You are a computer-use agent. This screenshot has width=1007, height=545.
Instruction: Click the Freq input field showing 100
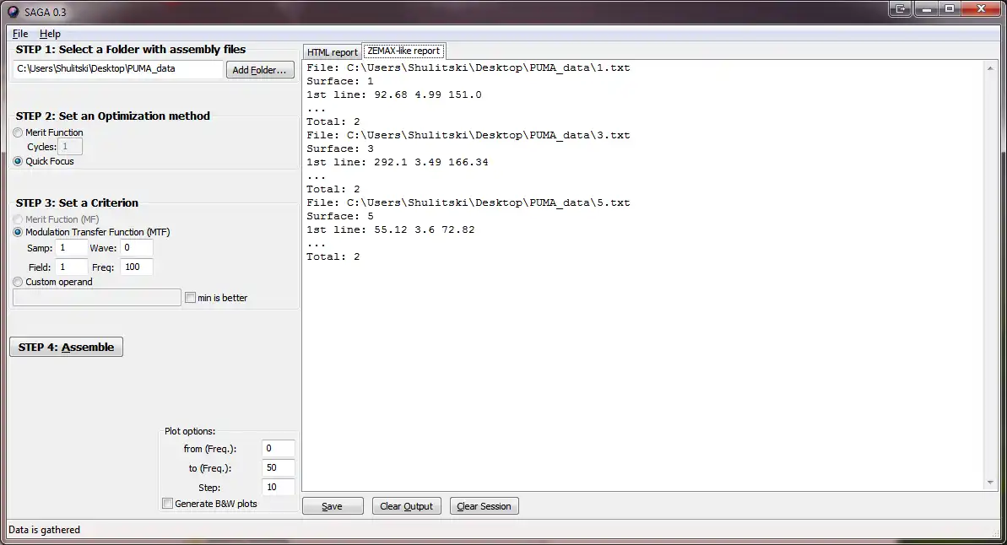tap(136, 267)
